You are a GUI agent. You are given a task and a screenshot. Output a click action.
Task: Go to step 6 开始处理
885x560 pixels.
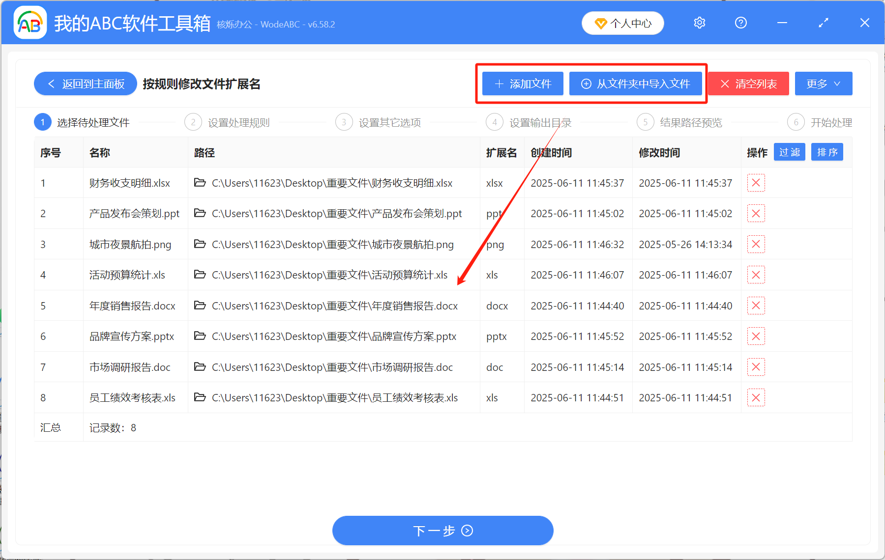820,122
